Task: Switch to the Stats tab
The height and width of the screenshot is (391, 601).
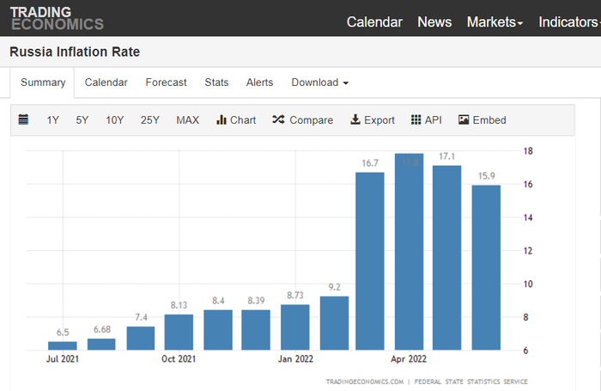Action: (216, 82)
